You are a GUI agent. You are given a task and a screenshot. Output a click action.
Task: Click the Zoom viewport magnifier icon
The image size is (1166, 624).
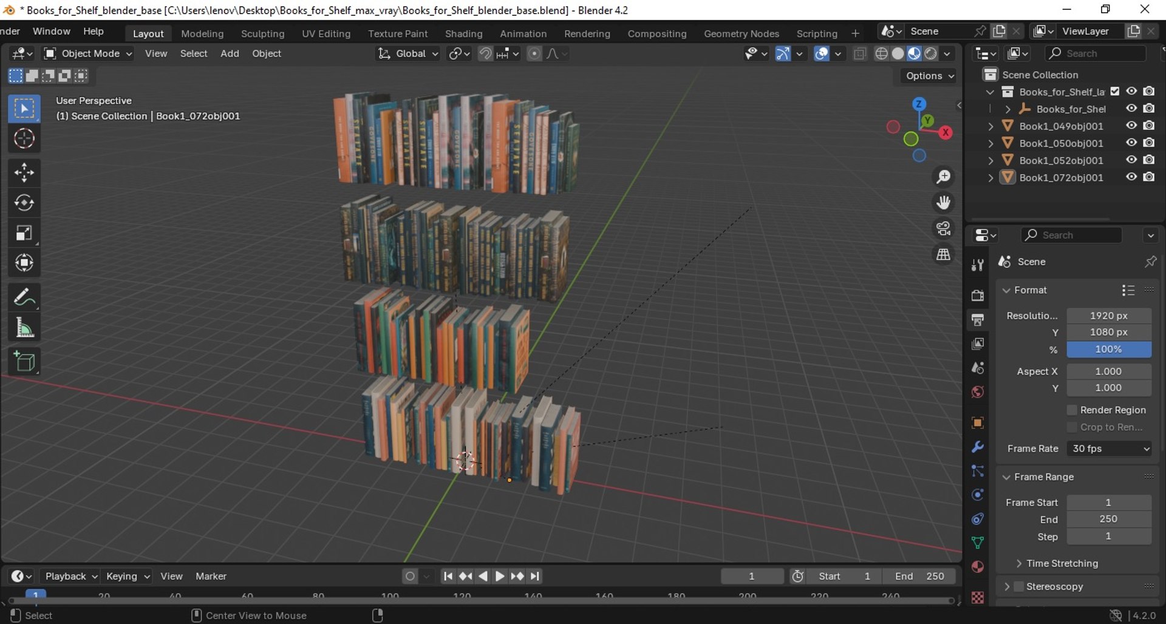tap(943, 177)
